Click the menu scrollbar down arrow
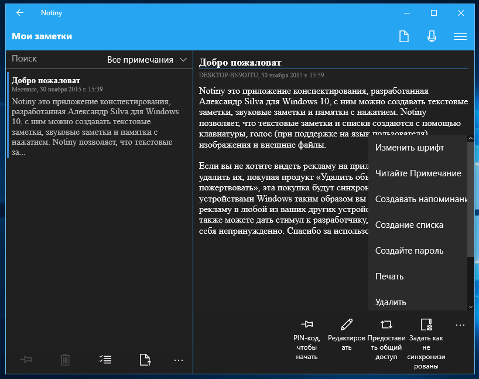 point(471,306)
